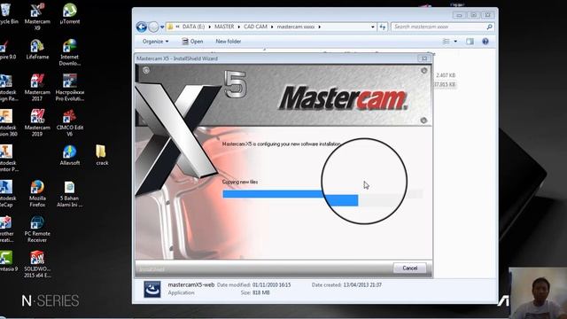Open Explorer help question mark icon
567x319 pixels.
pyautogui.click(x=485, y=42)
